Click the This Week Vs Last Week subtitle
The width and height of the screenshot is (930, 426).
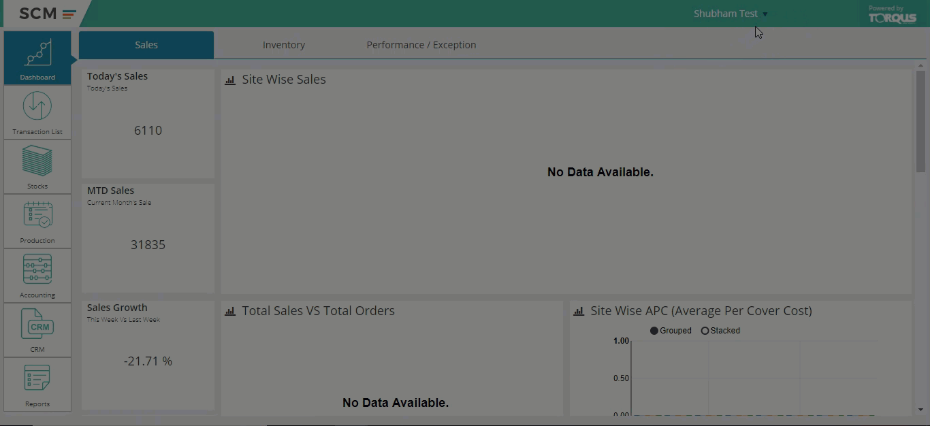[123, 320]
